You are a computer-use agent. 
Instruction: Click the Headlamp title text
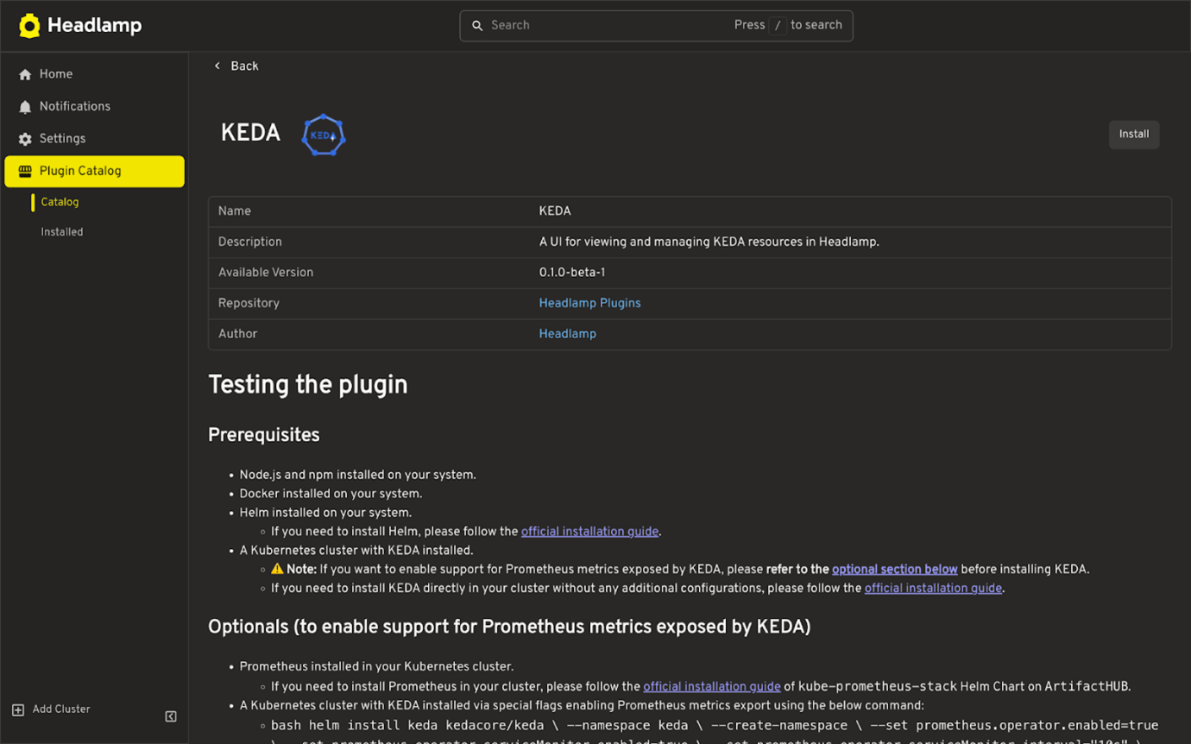pyautogui.click(x=94, y=26)
